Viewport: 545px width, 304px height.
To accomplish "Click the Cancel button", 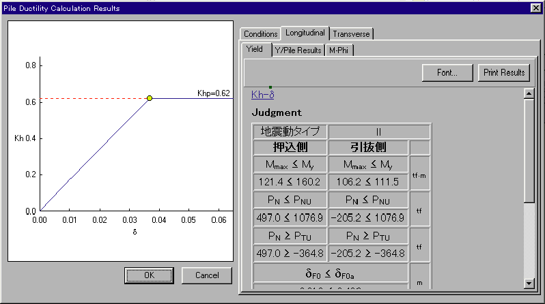I will tap(207, 275).
